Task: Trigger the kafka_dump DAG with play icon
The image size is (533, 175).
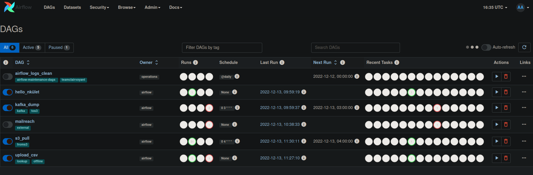Action: click(497, 108)
